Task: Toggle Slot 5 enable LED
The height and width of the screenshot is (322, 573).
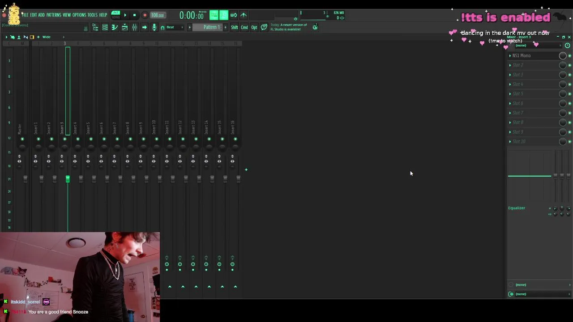Action: pos(569,94)
